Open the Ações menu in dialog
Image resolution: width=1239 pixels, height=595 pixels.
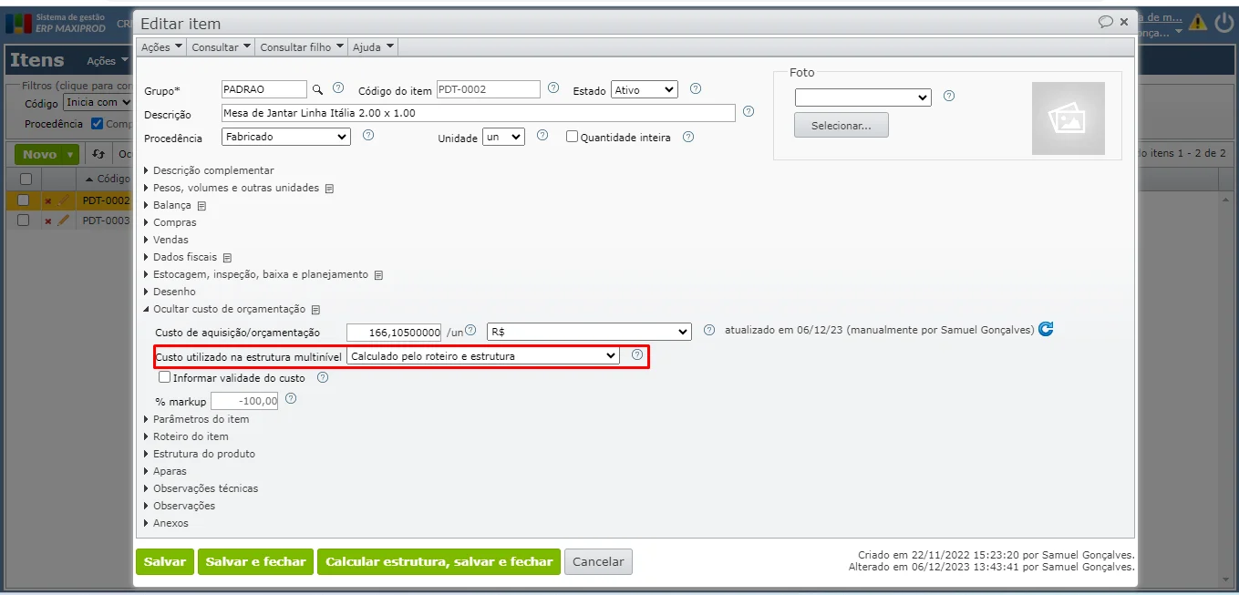[x=161, y=46]
